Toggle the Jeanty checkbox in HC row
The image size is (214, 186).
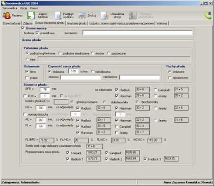coord(155,108)
